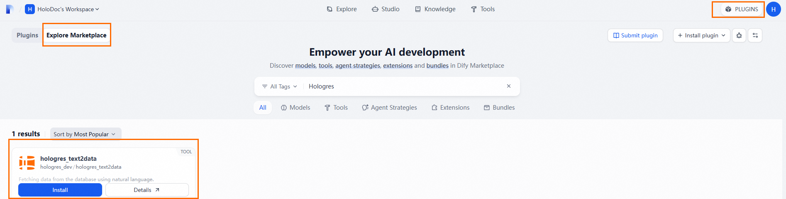This screenshot has width=786, height=199.
Task: Click the extensions link in subtitle
Action: 398,66
